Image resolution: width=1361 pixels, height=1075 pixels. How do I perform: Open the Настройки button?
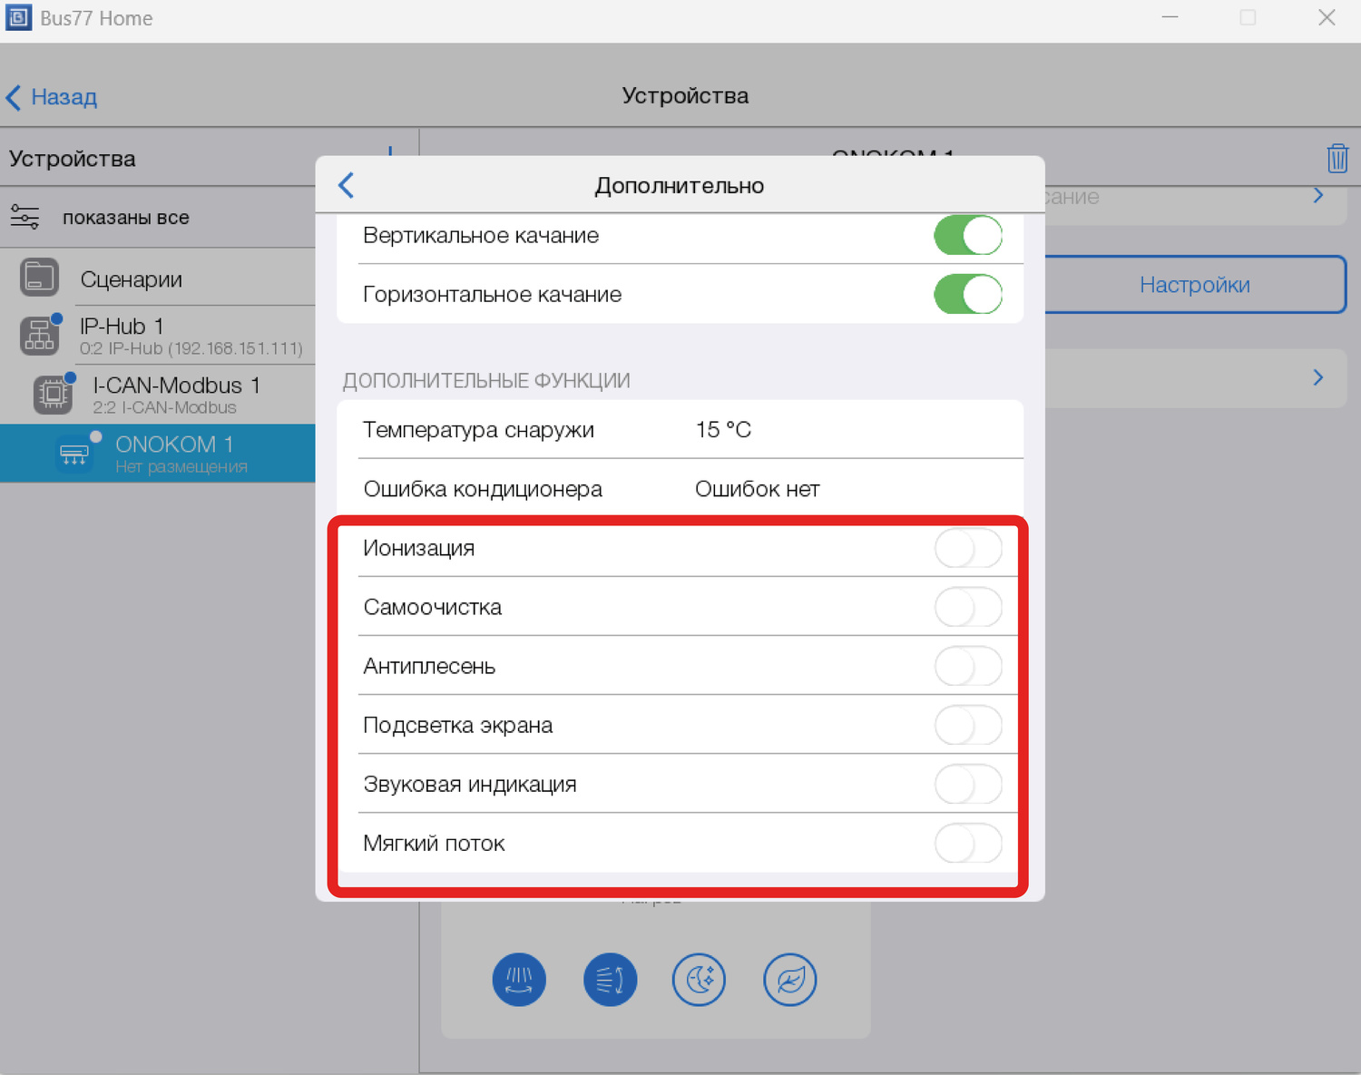[x=1194, y=285]
